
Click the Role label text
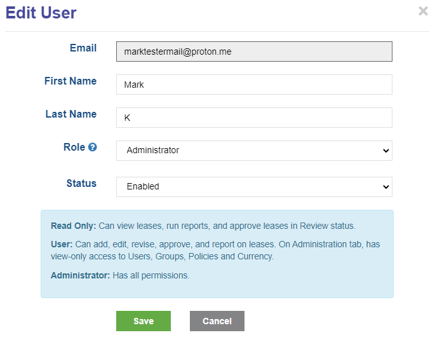pyautogui.click(x=74, y=147)
